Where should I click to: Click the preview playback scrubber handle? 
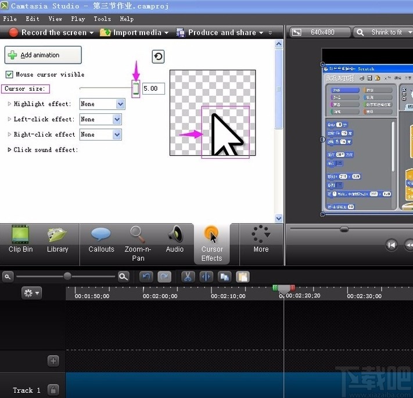click(344, 229)
